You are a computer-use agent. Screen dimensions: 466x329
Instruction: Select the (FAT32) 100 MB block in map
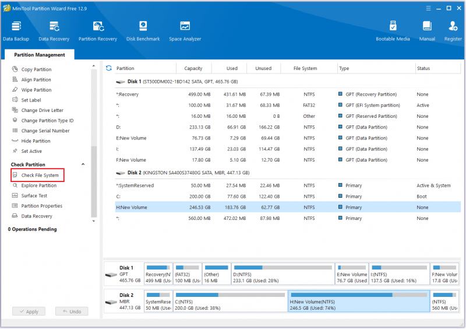(187, 274)
